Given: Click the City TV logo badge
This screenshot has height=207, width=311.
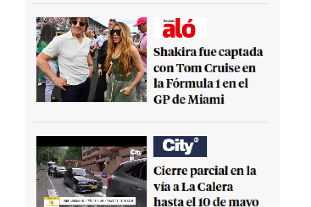Looking at the screenshot, I should coord(180,146).
